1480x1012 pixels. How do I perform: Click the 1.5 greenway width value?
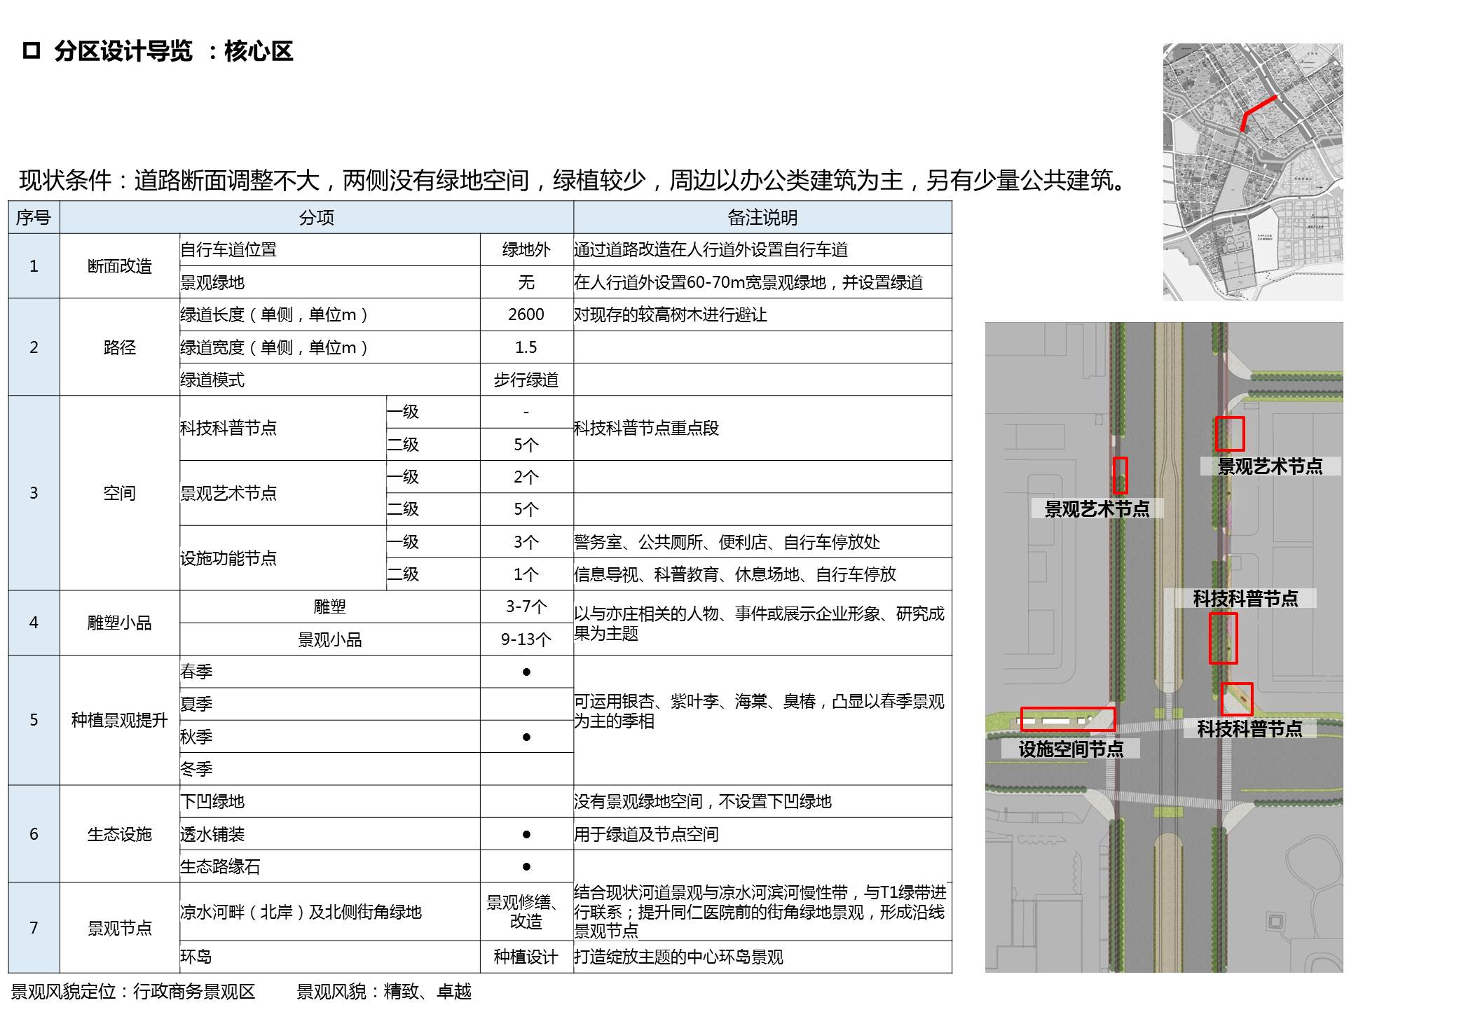[526, 347]
